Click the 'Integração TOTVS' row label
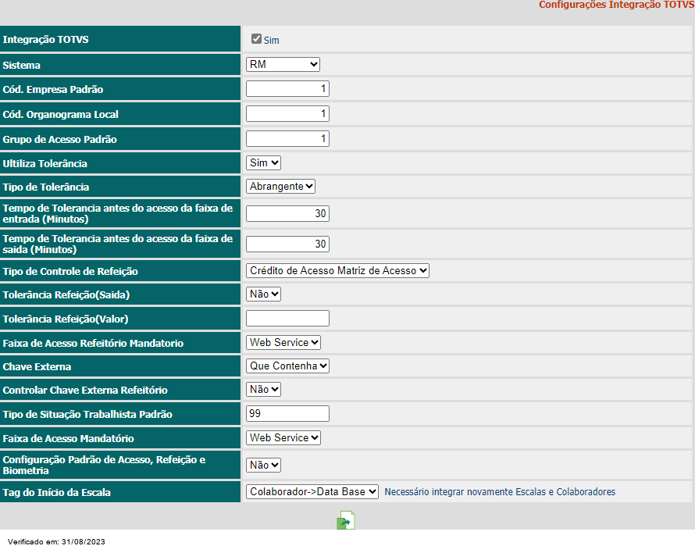695x553 pixels. coord(45,40)
